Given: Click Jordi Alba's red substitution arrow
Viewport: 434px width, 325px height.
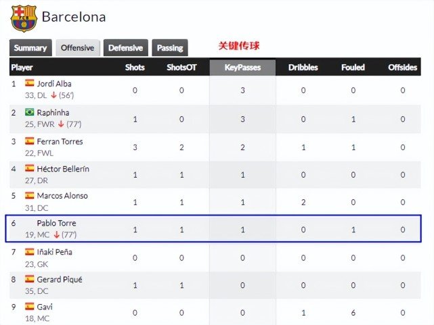Looking at the screenshot, I should coord(53,95).
